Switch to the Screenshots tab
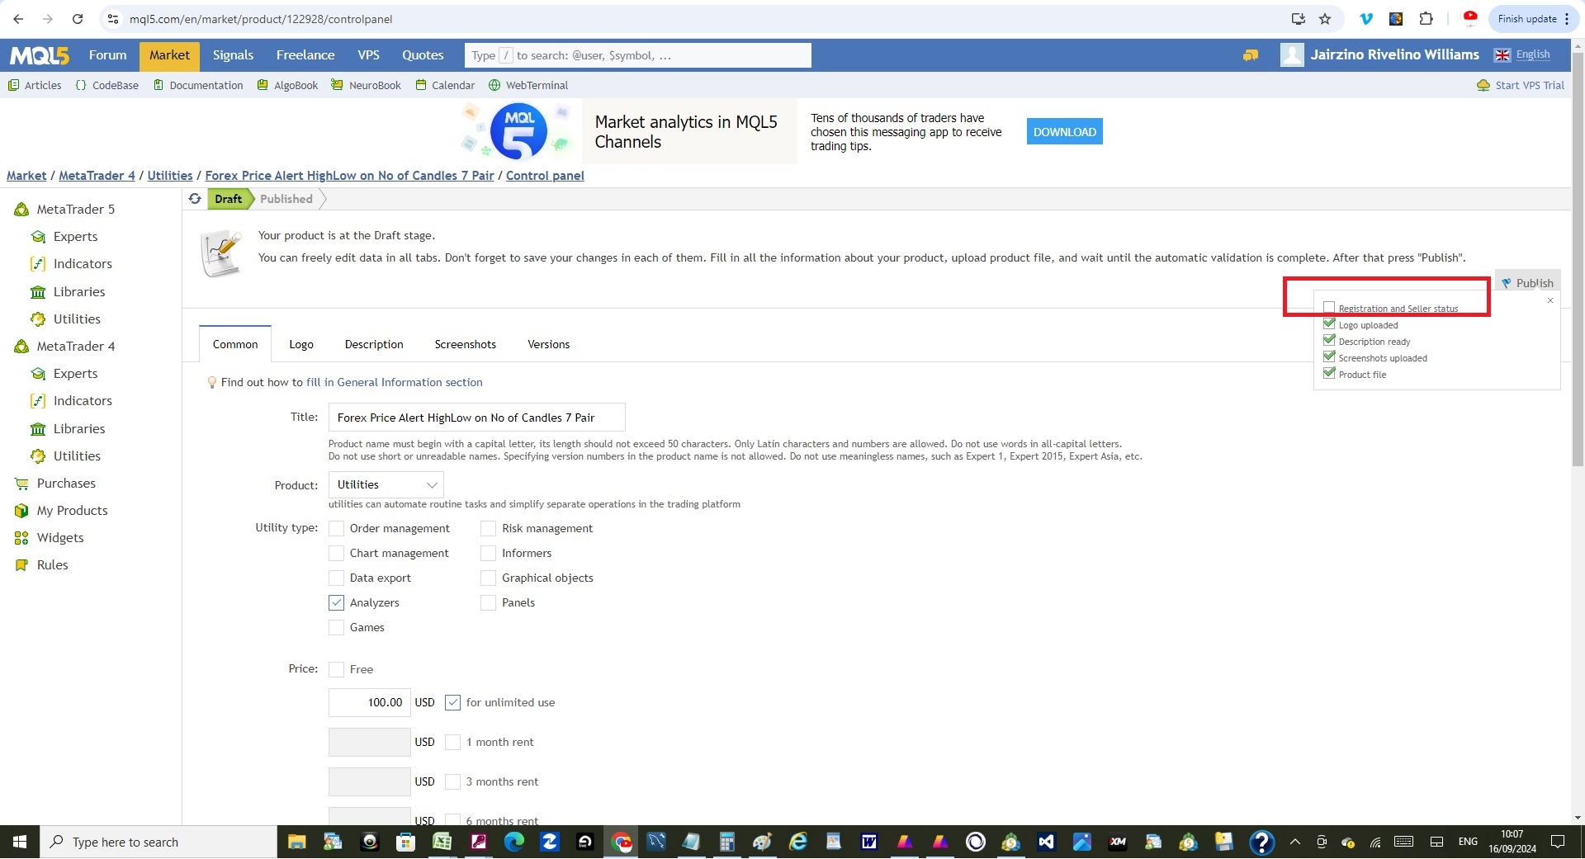 pos(466,344)
